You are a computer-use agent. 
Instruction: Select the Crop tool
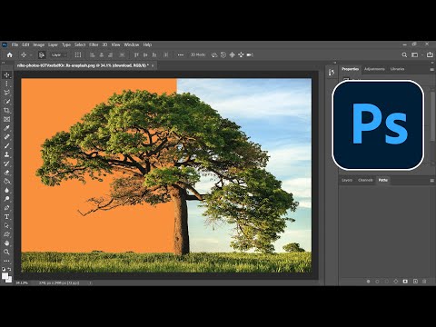click(6, 110)
